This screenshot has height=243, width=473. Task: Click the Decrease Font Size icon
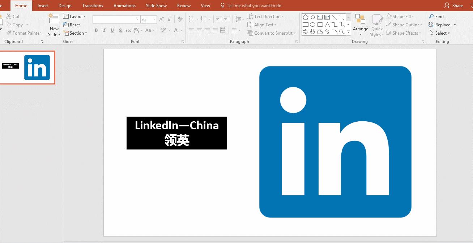[170, 19]
